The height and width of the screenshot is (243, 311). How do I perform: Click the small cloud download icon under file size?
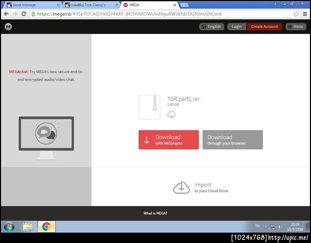(x=172, y=115)
